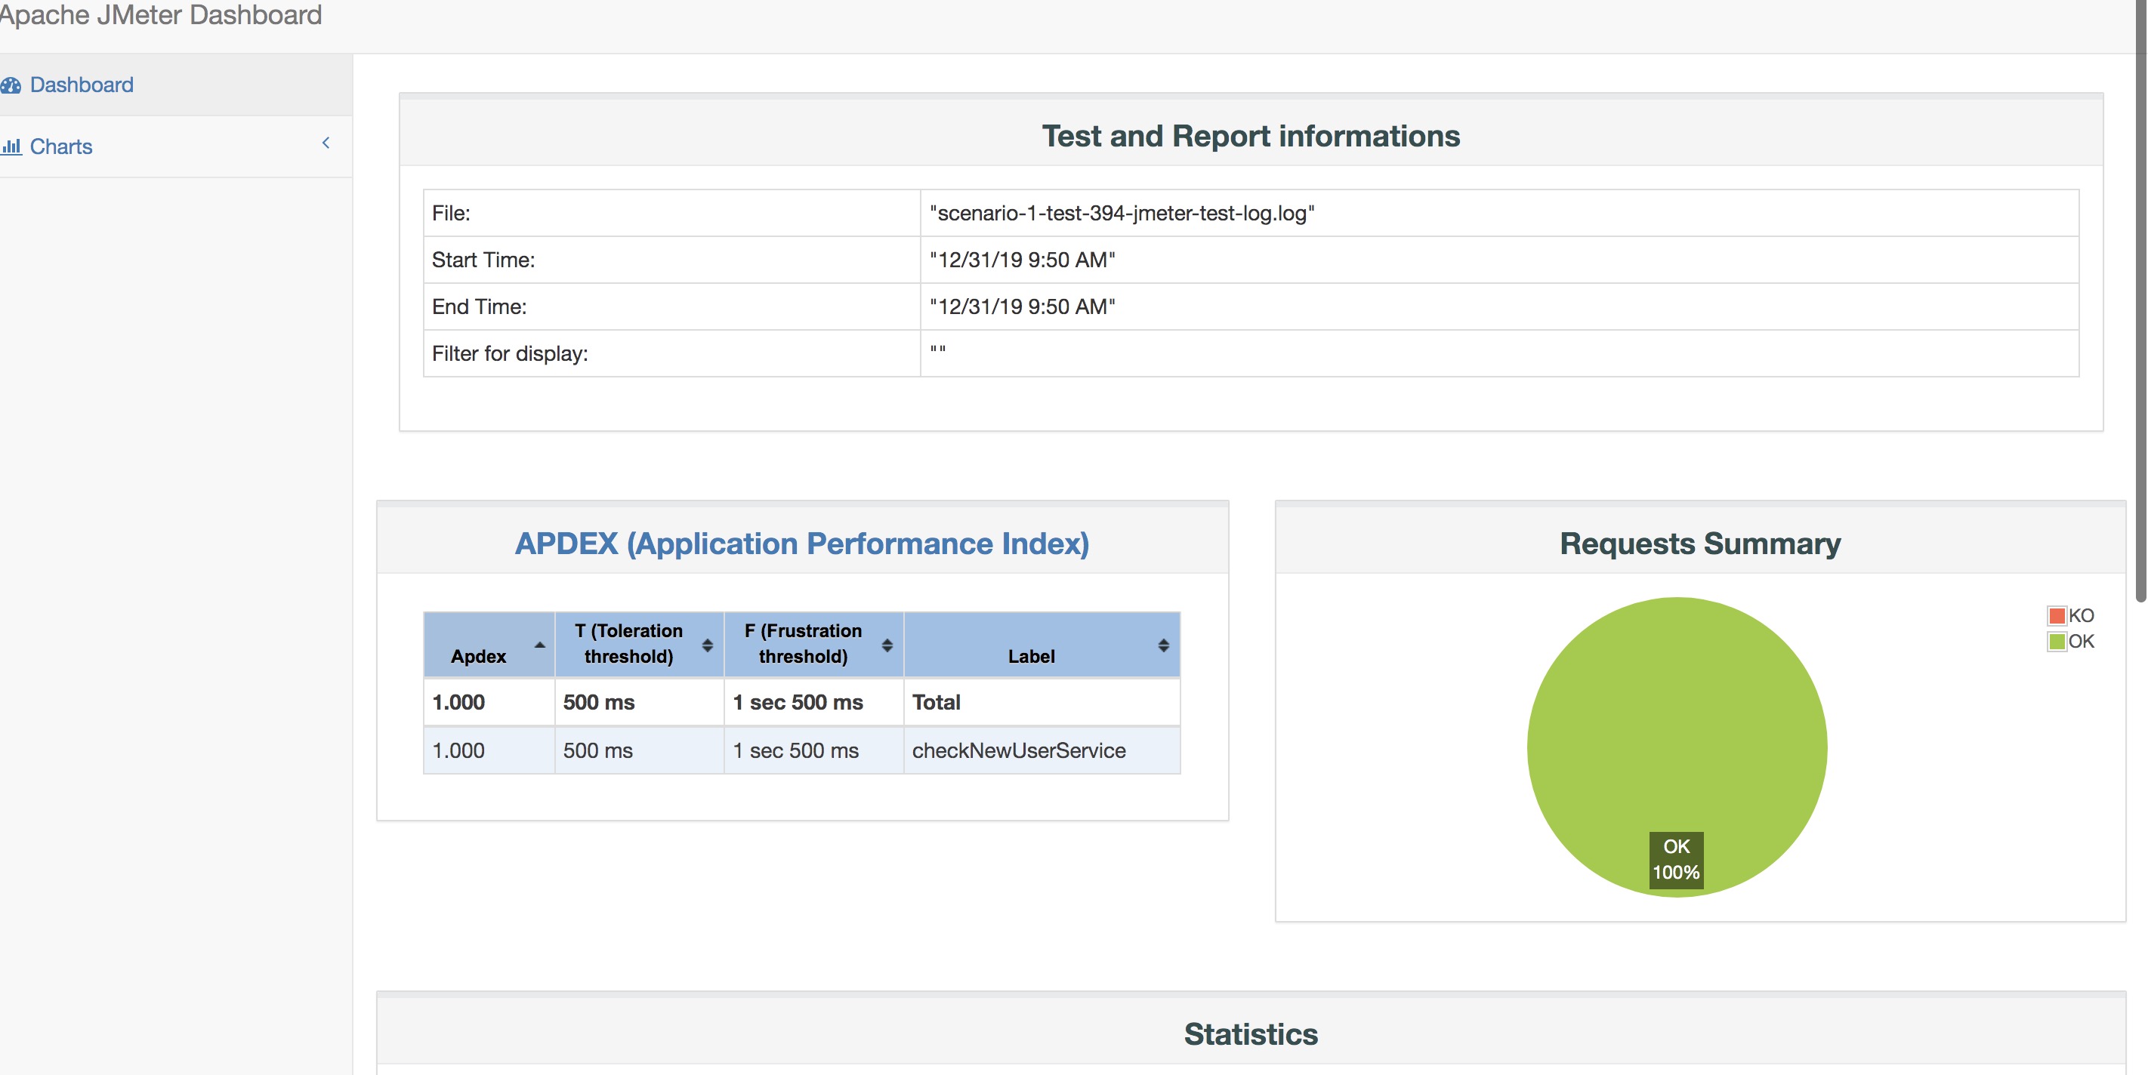Sort by Toleration threshold arrows
Viewport: 2148px width, 1075px height.
point(707,645)
